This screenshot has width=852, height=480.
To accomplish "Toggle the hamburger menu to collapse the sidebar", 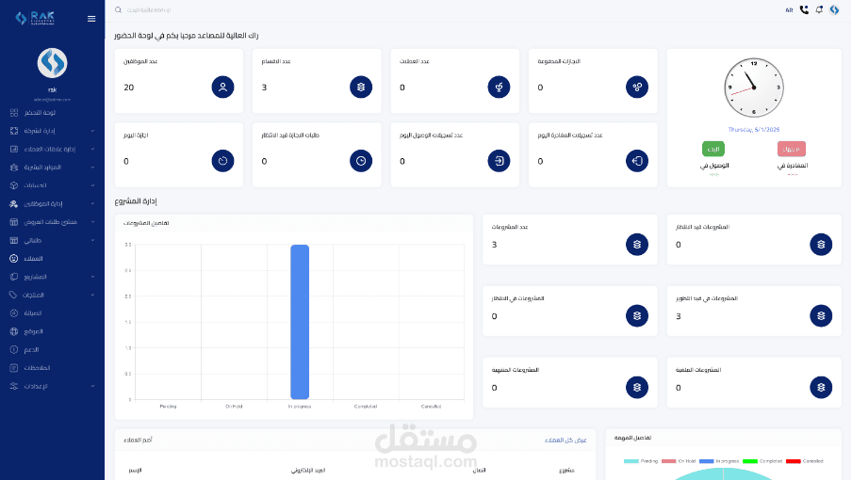I will tap(91, 19).
